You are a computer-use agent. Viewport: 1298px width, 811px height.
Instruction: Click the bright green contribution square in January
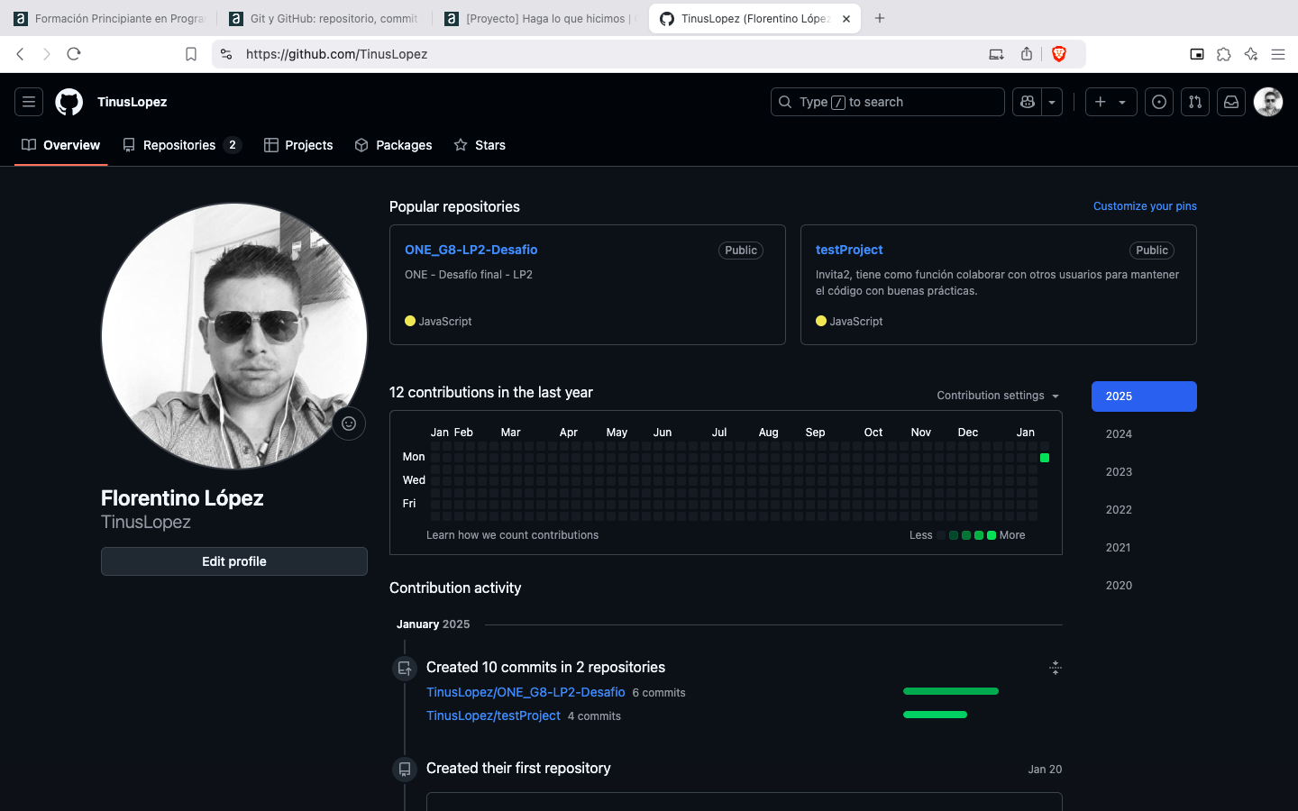tap(1045, 458)
